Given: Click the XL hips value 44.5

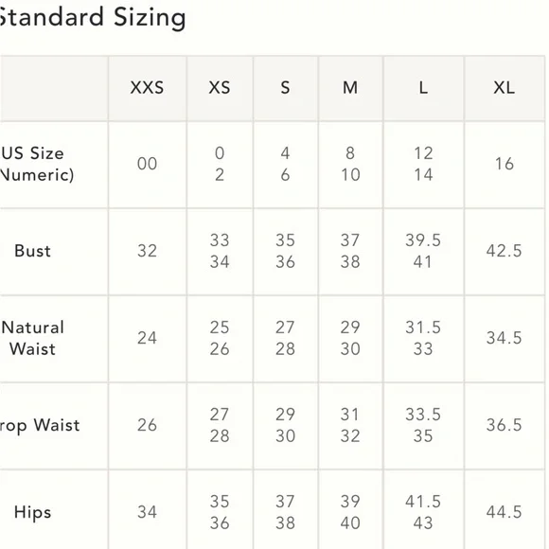Looking at the screenshot, I should click(x=505, y=513).
